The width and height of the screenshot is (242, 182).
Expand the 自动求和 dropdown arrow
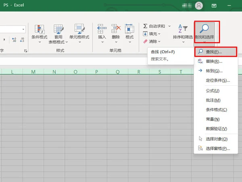point(169,26)
